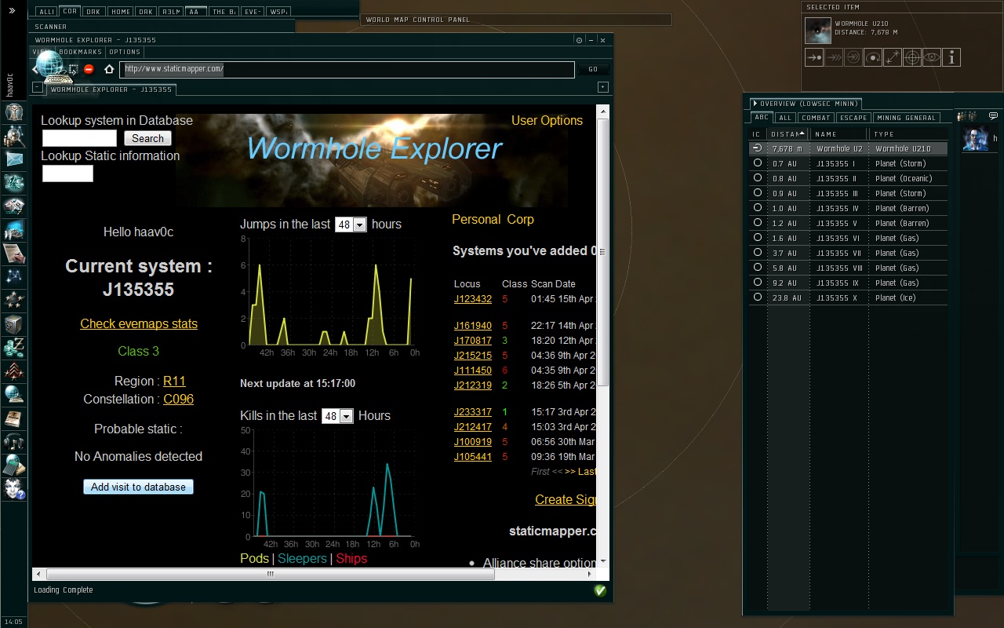
Task: Click the Orbit icon for Wormhole U210
Action: [x=872, y=57]
